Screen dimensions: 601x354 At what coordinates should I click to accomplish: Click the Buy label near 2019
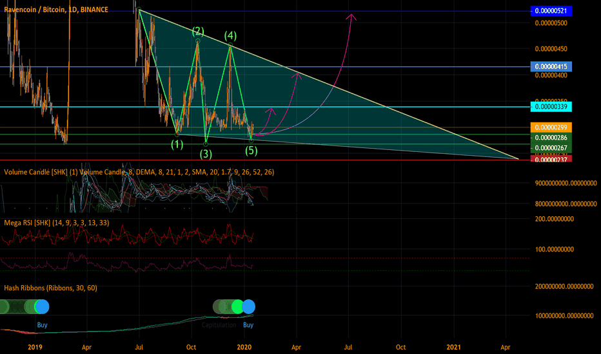[x=42, y=325]
